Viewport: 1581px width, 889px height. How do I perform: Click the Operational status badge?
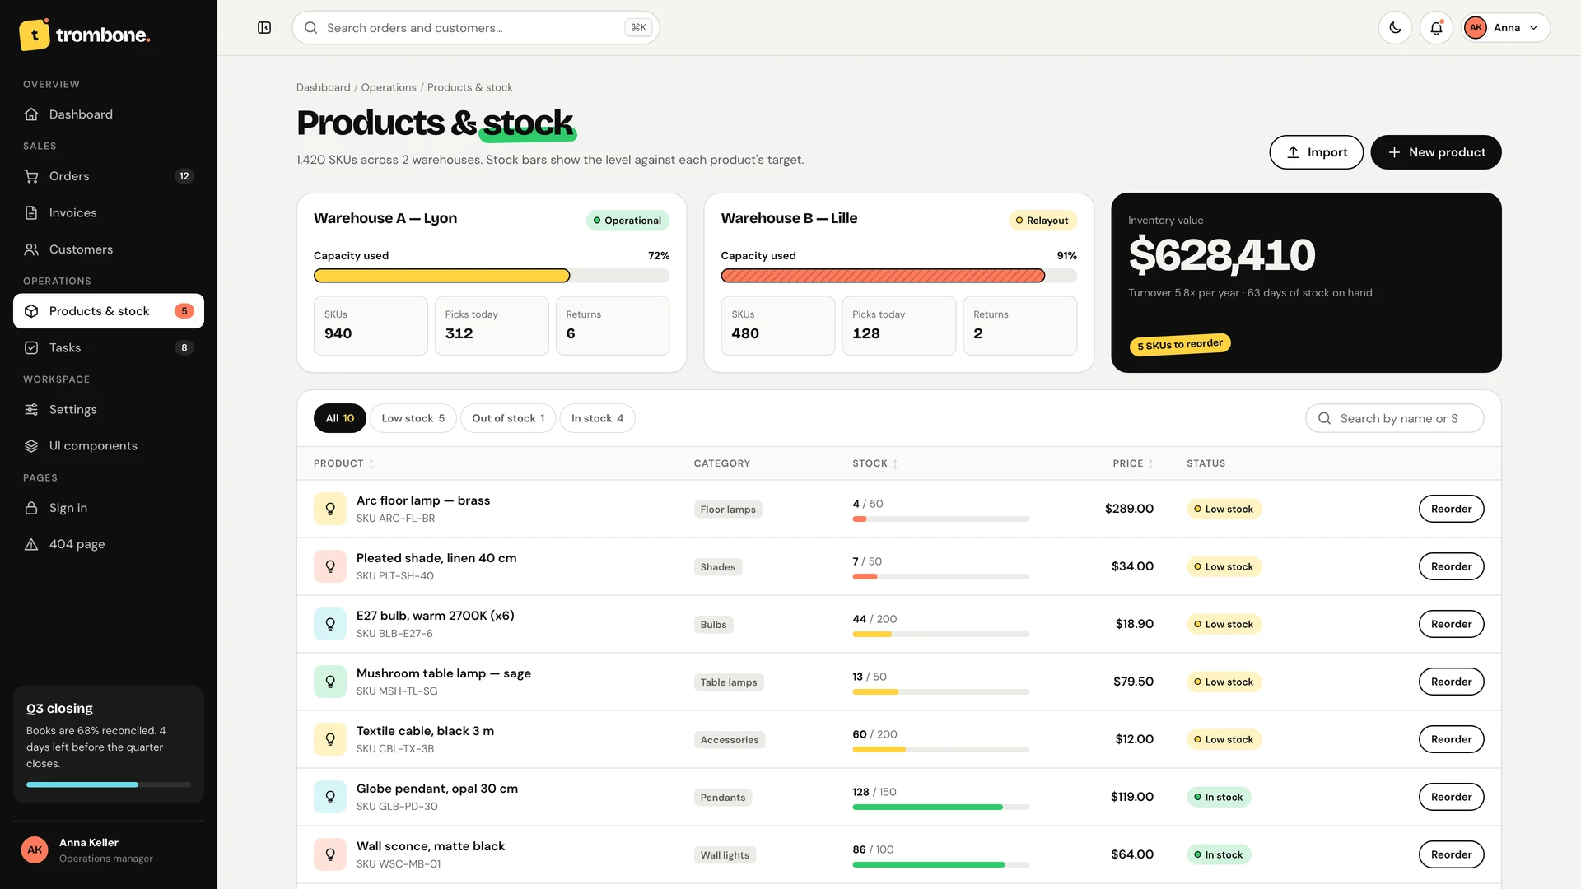627,221
